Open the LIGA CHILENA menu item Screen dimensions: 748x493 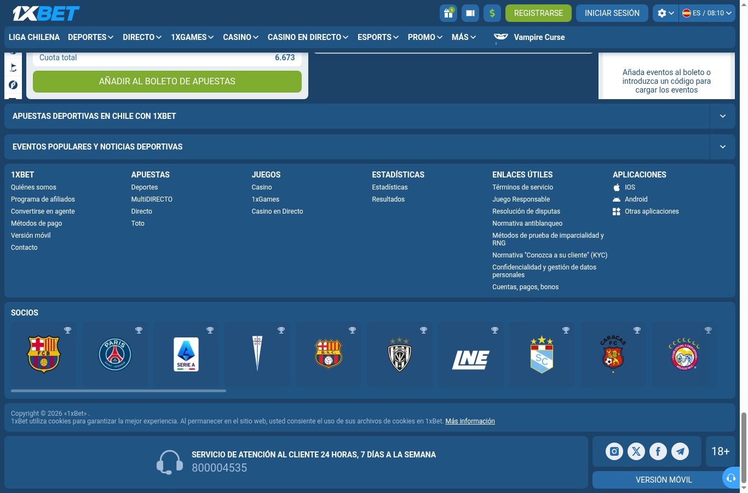pyautogui.click(x=34, y=37)
